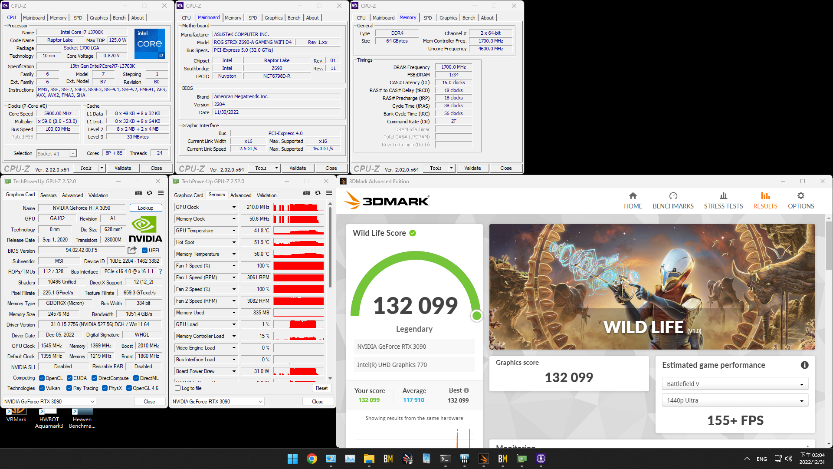Toggle the DirectML checkbox
The image size is (833, 469).
(x=136, y=378)
